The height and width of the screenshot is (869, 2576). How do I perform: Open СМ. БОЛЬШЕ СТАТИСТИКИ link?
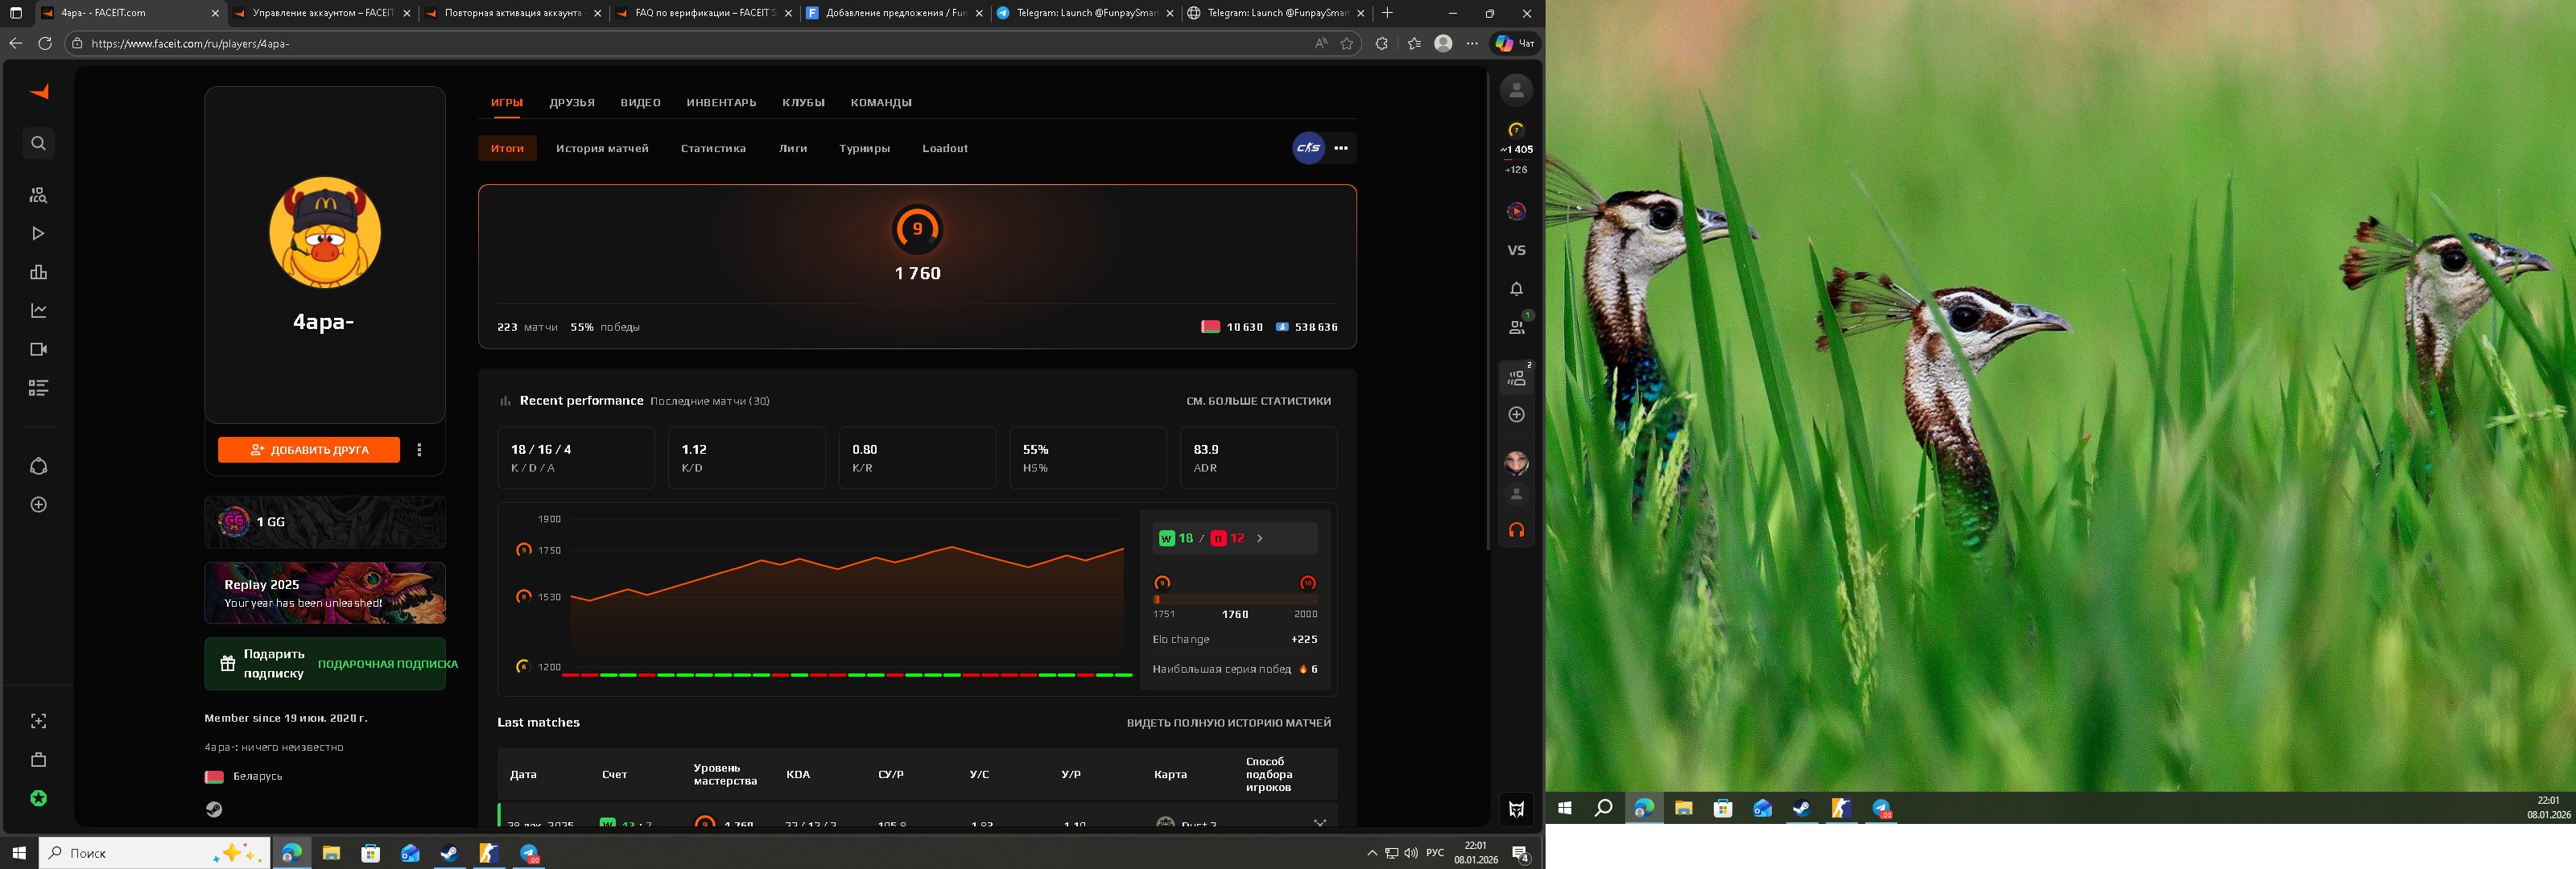(x=1257, y=401)
